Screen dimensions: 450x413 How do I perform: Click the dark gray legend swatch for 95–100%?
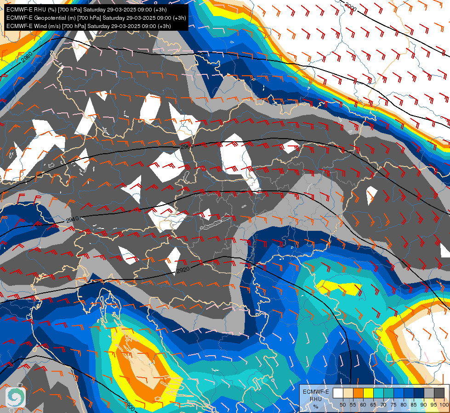pos(439,393)
